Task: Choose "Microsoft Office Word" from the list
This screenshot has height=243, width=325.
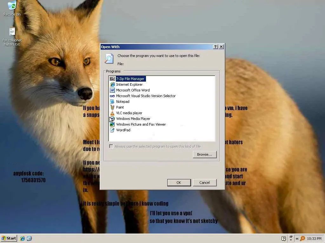Action: [133, 90]
